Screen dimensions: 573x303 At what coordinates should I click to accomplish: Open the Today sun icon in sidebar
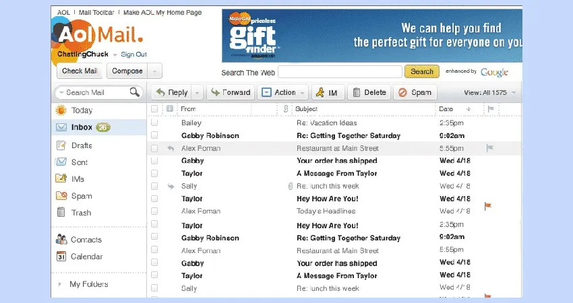(61, 110)
